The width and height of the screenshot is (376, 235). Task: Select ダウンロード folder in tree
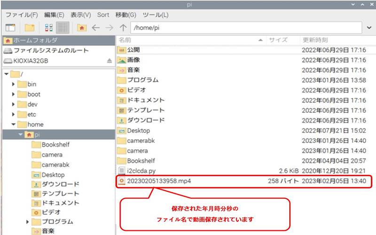point(55,184)
